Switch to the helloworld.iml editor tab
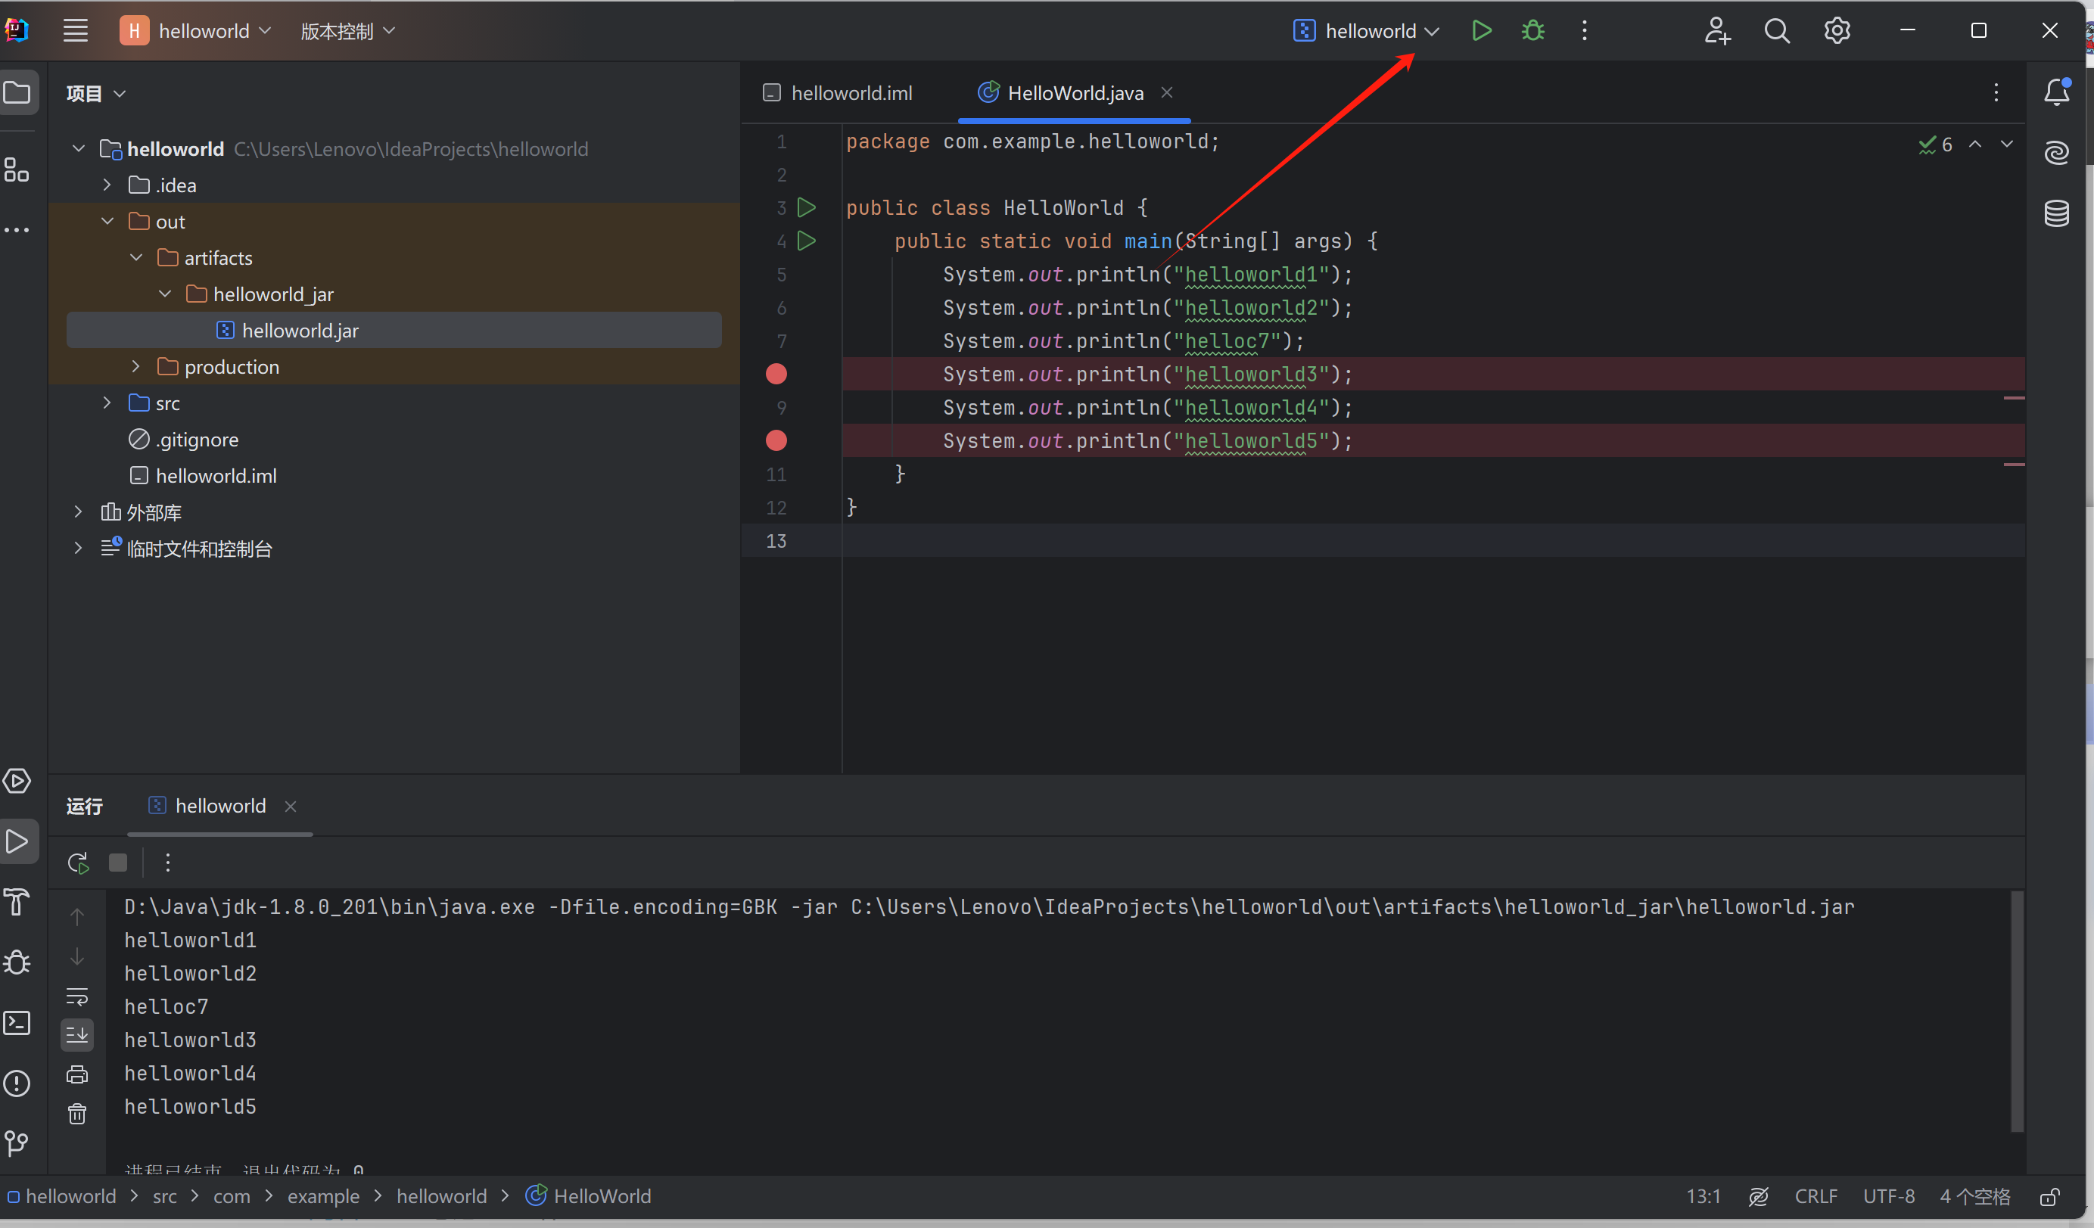The height and width of the screenshot is (1228, 2094). click(x=839, y=92)
